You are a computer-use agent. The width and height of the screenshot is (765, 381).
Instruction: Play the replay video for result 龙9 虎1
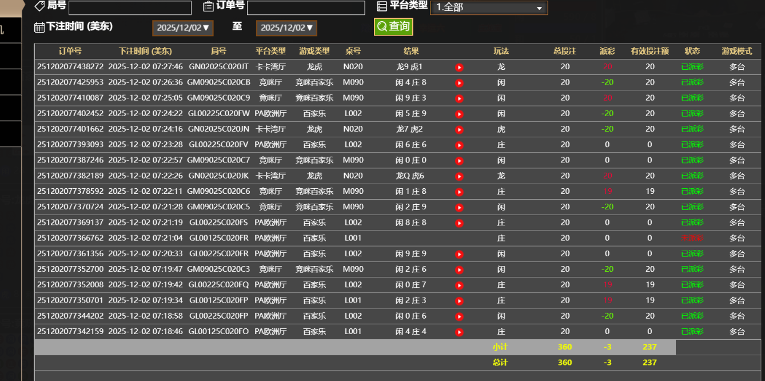[x=459, y=67]
